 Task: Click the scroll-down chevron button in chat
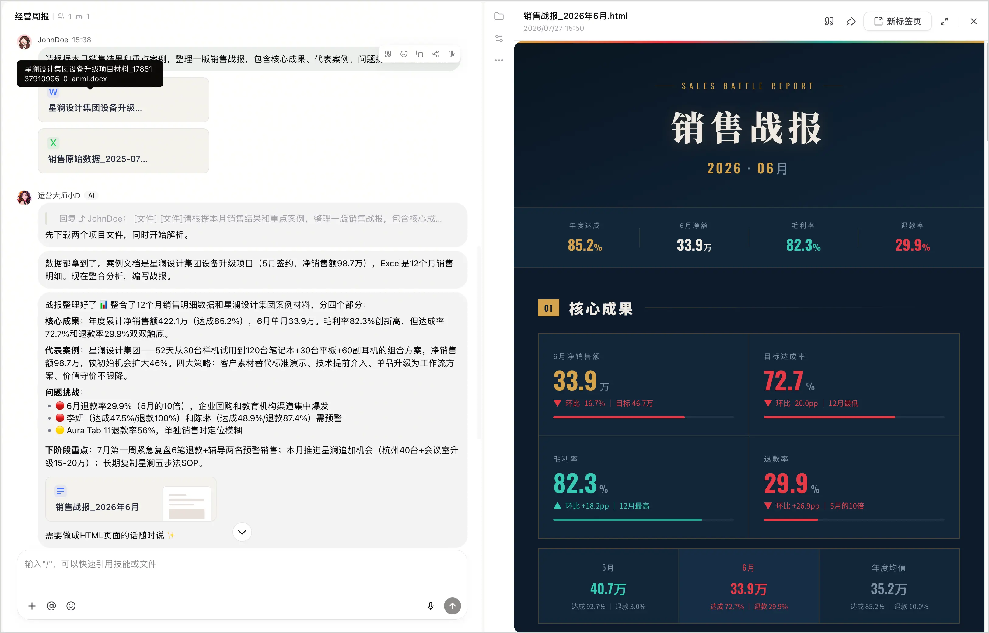242,532
